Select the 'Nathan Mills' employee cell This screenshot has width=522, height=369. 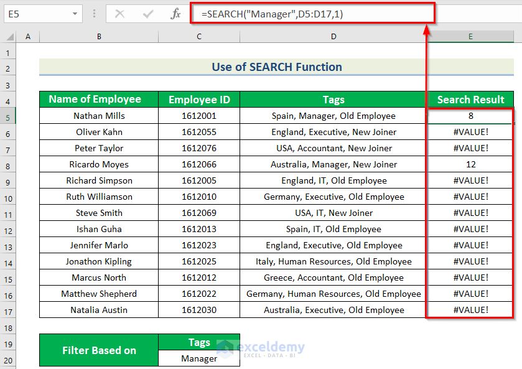(98, 116)
